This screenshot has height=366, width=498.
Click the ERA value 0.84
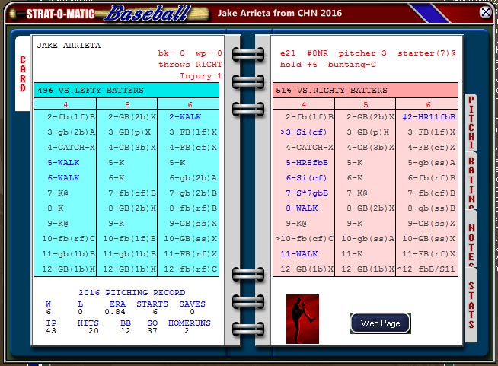click(x=116, y=311)
